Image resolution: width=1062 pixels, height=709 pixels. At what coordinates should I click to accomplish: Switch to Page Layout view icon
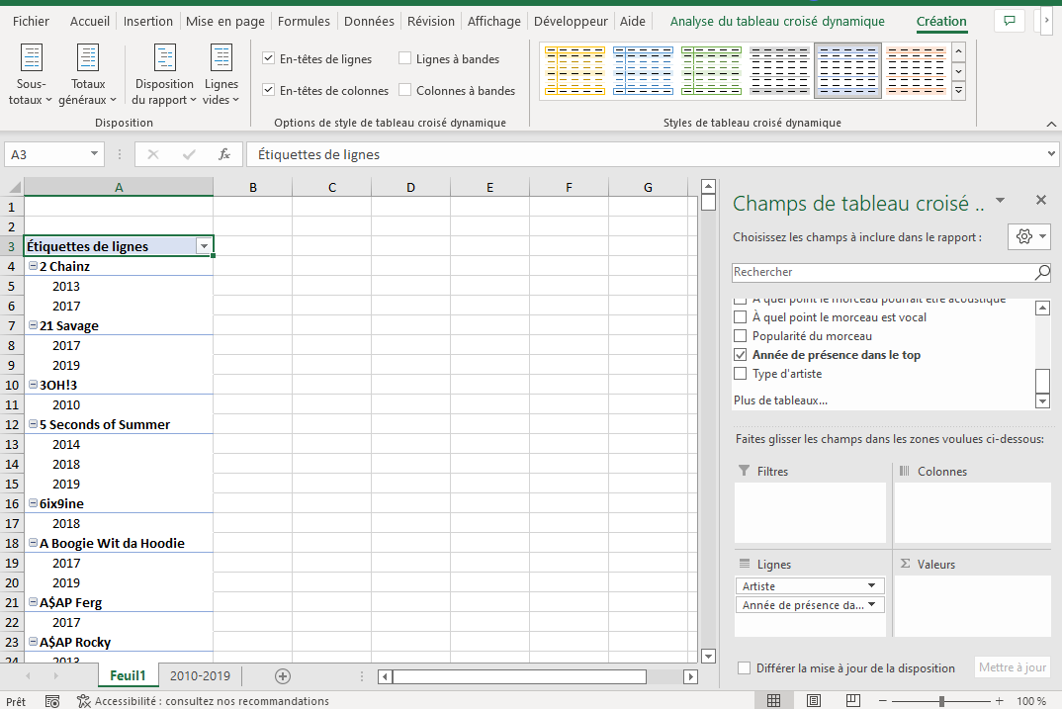pos(814,701)
